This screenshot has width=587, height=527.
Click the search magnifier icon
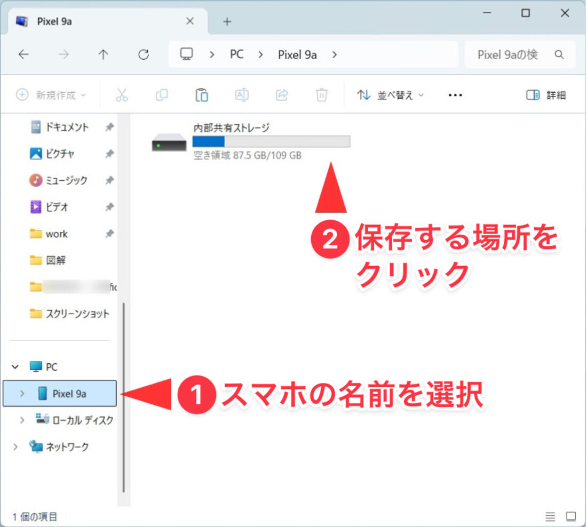[x=559, y=54]
